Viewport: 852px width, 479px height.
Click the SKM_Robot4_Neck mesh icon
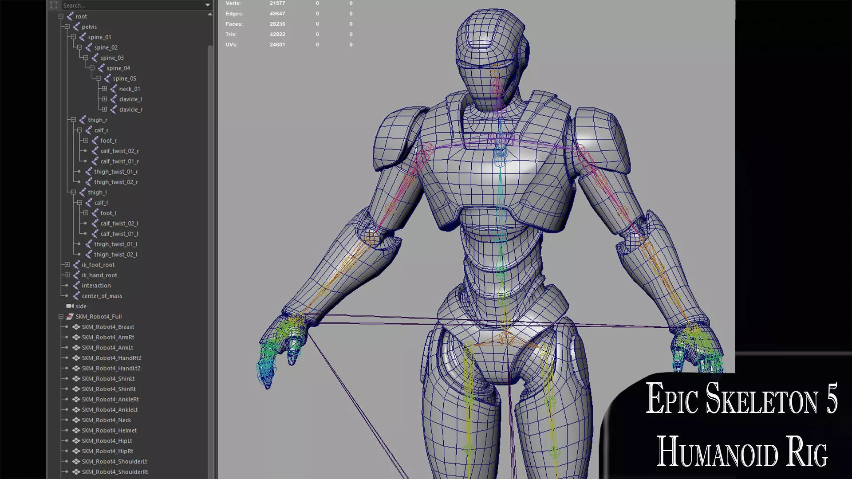(76, 420)
